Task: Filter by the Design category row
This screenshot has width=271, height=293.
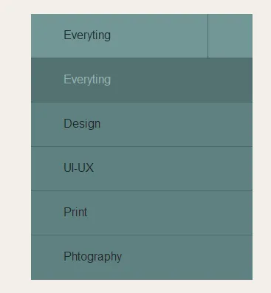Action: click(142, 124)
